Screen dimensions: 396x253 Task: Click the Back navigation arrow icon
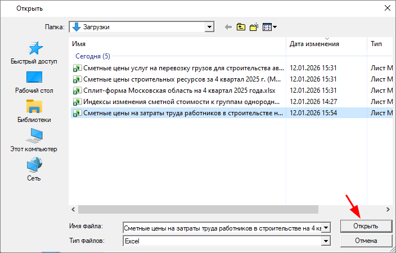click(x=228, y=26)
